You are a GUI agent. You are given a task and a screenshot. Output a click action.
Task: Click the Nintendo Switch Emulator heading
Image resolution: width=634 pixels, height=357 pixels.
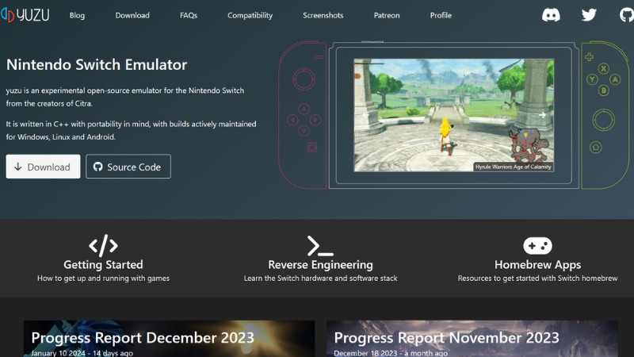(97, 65)
